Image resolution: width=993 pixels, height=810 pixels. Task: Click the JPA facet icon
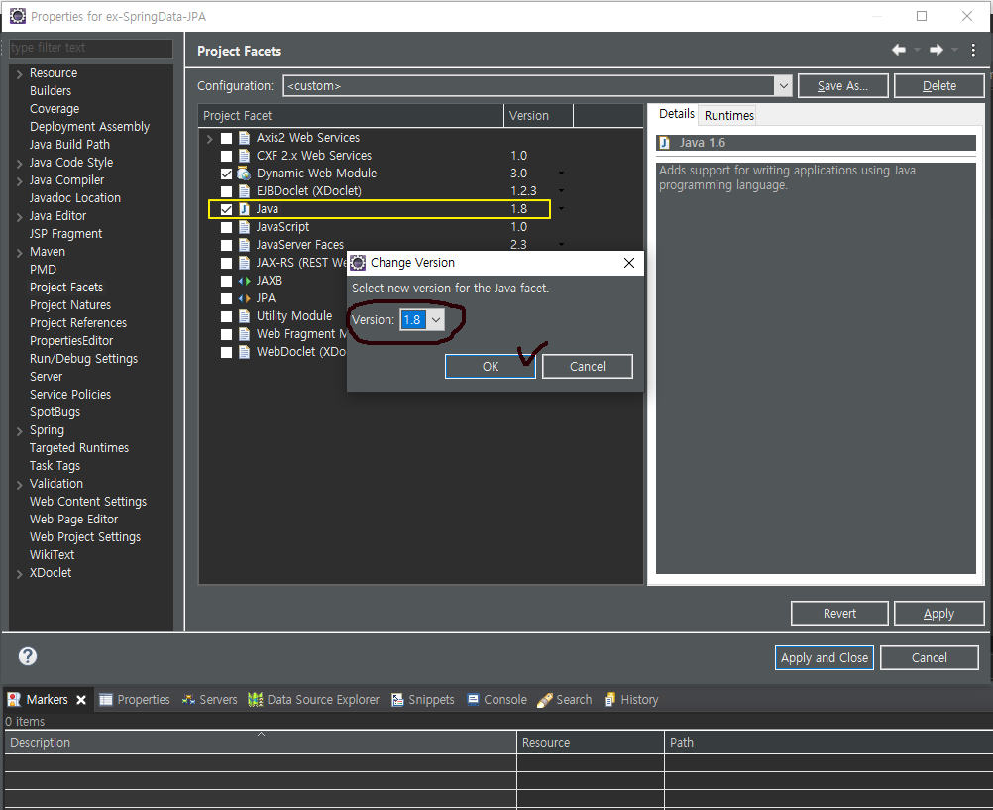pos(244,297)
